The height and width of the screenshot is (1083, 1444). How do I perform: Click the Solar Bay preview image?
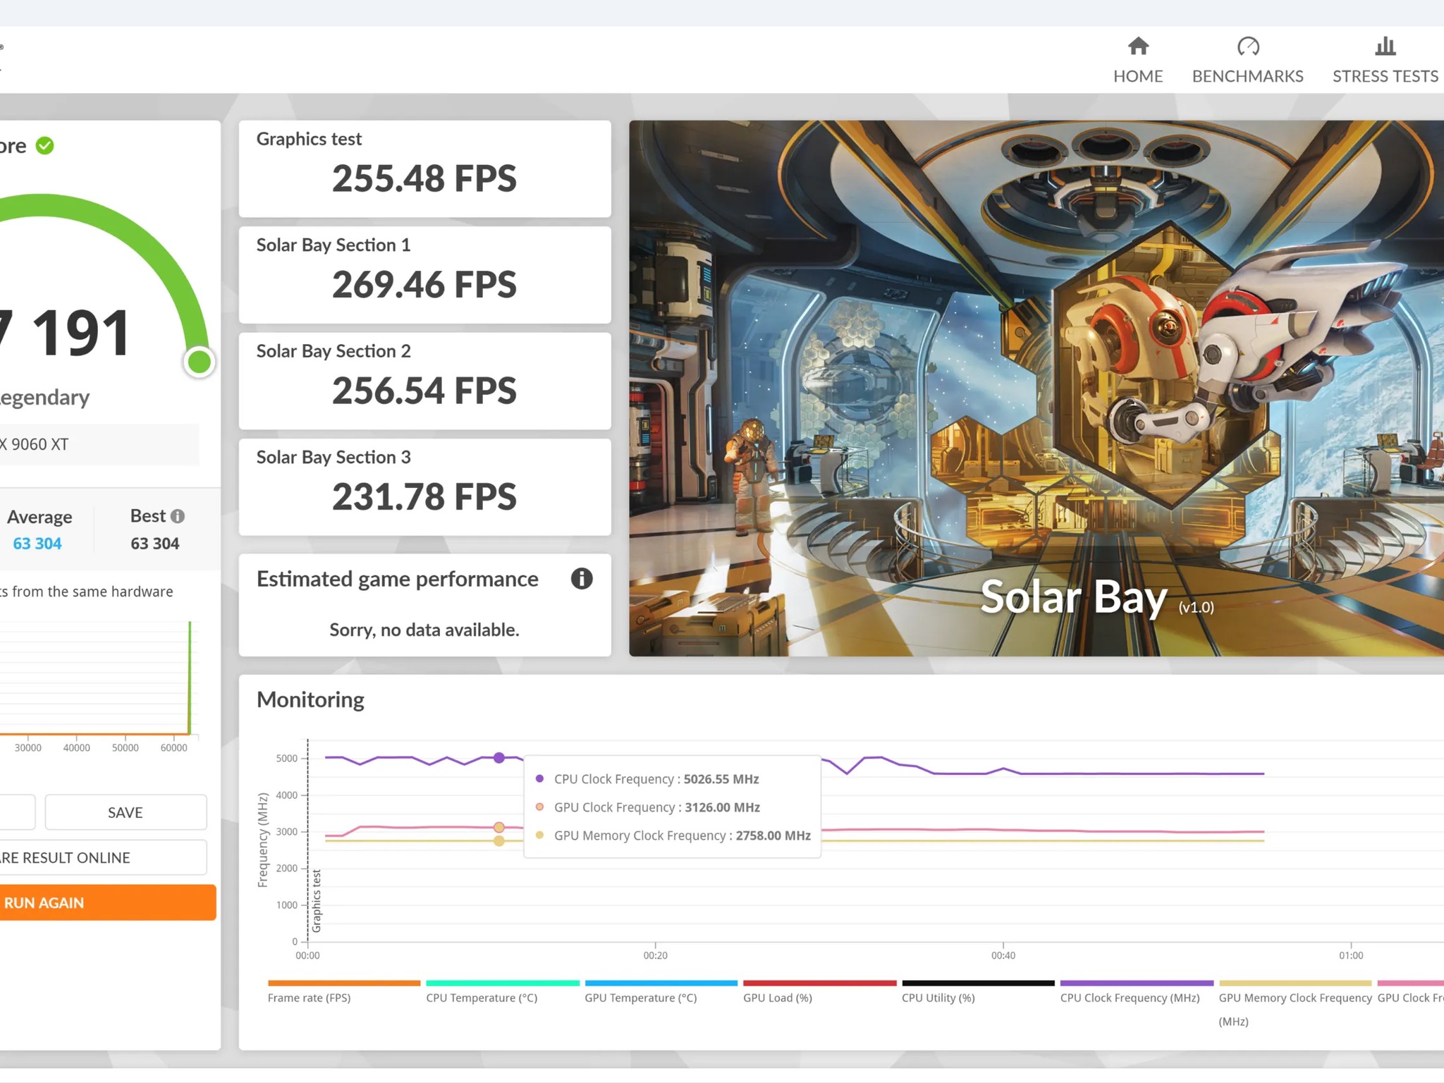coord(1035,388)
